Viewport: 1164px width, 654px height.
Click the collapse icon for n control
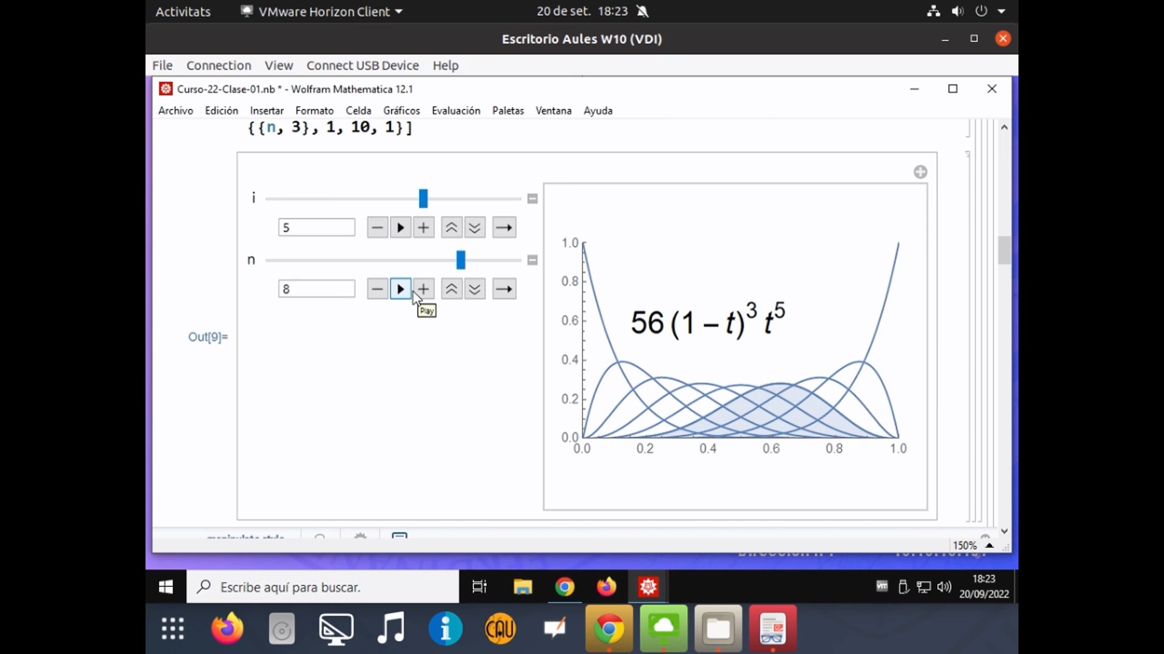pyautogui.click(x=532, y=260)
